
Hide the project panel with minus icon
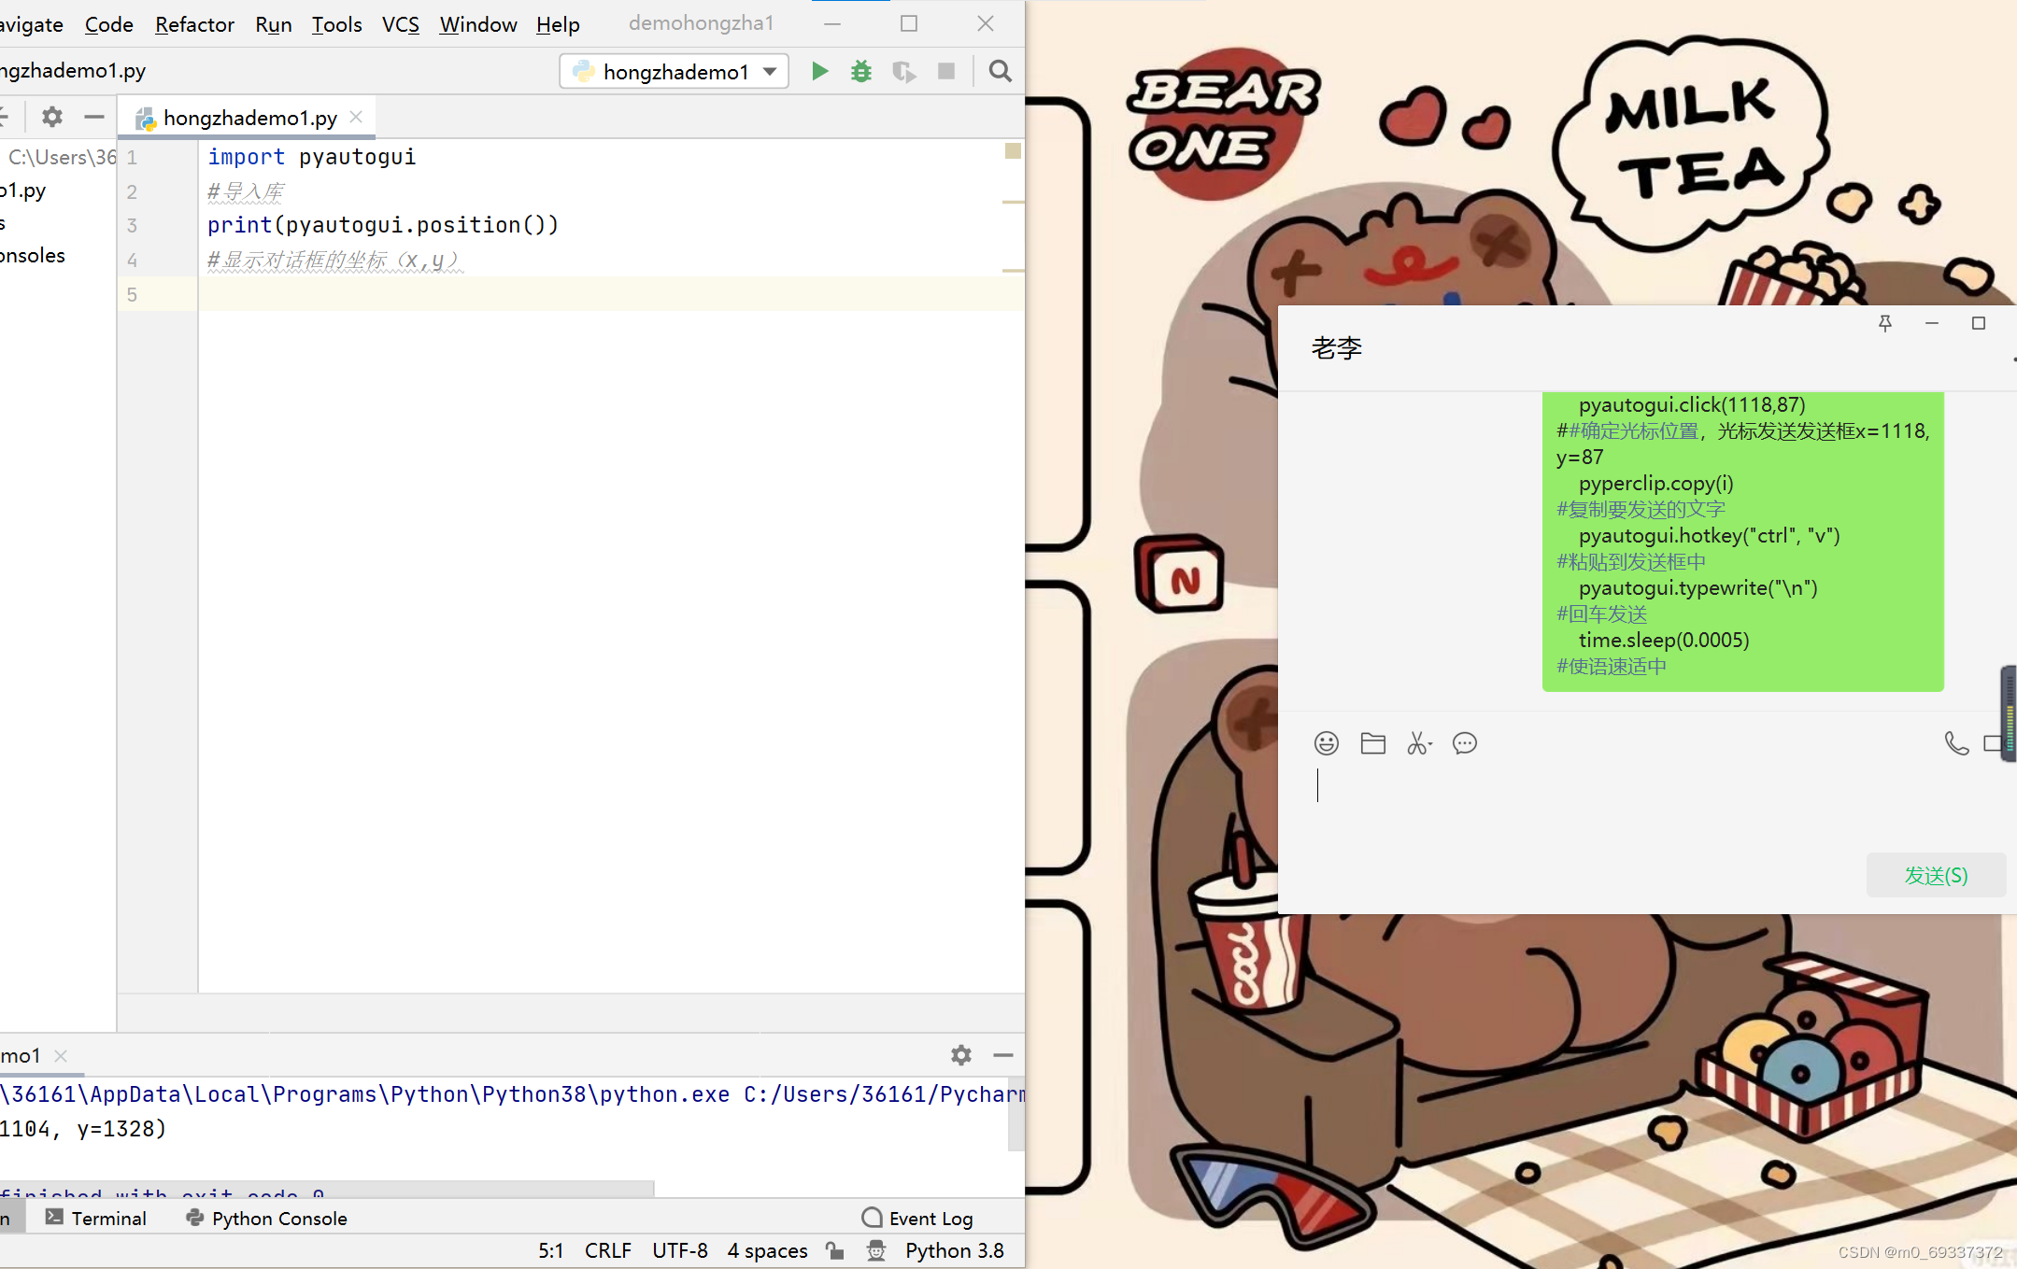click(93, 117)
